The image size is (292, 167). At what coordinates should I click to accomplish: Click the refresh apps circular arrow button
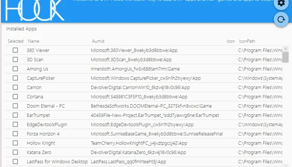pos(281,19)
